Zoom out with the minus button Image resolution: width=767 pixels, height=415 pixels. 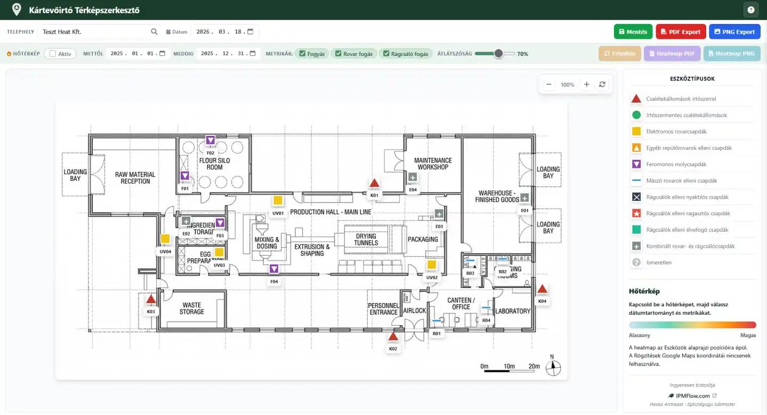tap(548, 84)
